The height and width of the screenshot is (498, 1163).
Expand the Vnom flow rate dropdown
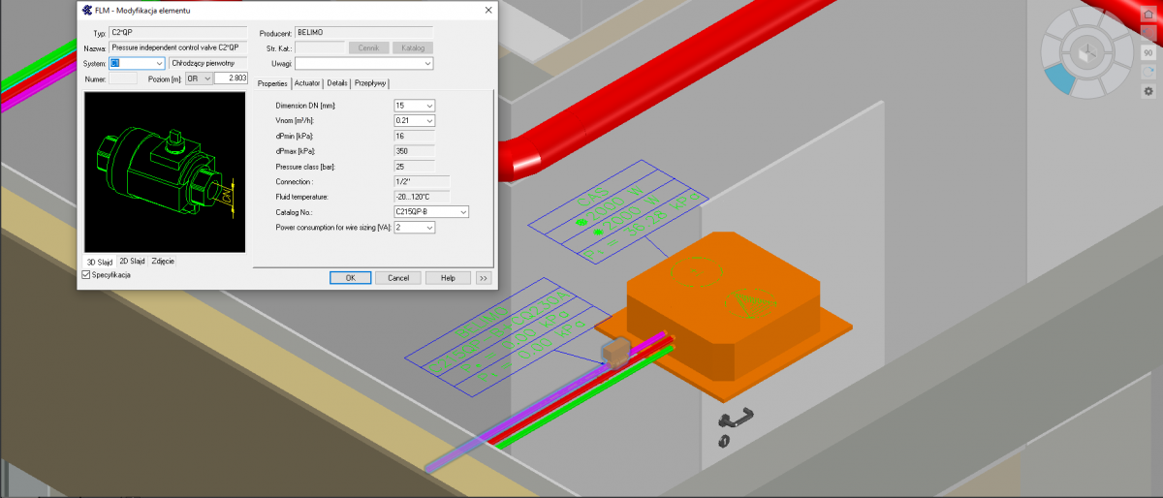[429, 121]
